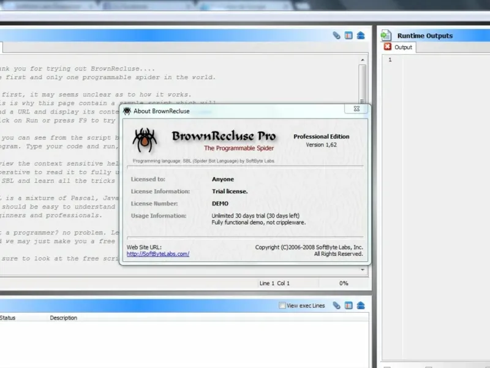Click the Unlimited 30 days trial text
Viewport: 490px width, 368px height.
pyautogui.click(x=255, y=216)
